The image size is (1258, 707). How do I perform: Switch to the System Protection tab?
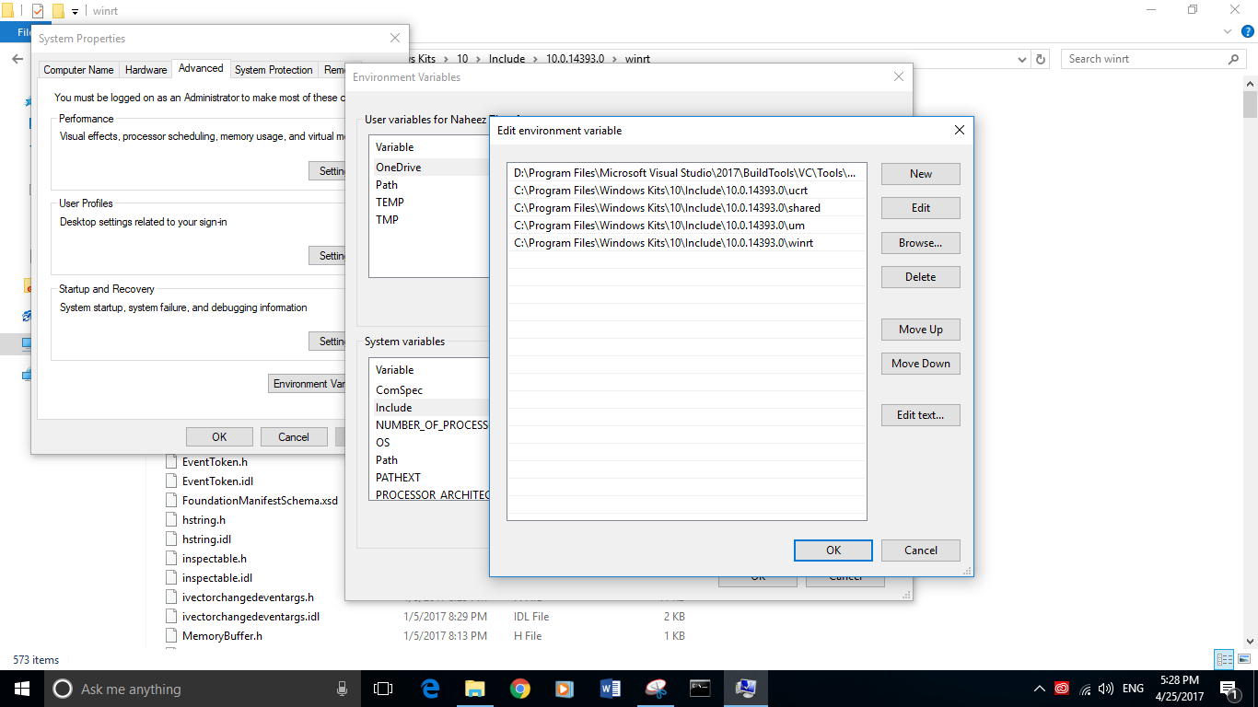click(x=274, y=69)
